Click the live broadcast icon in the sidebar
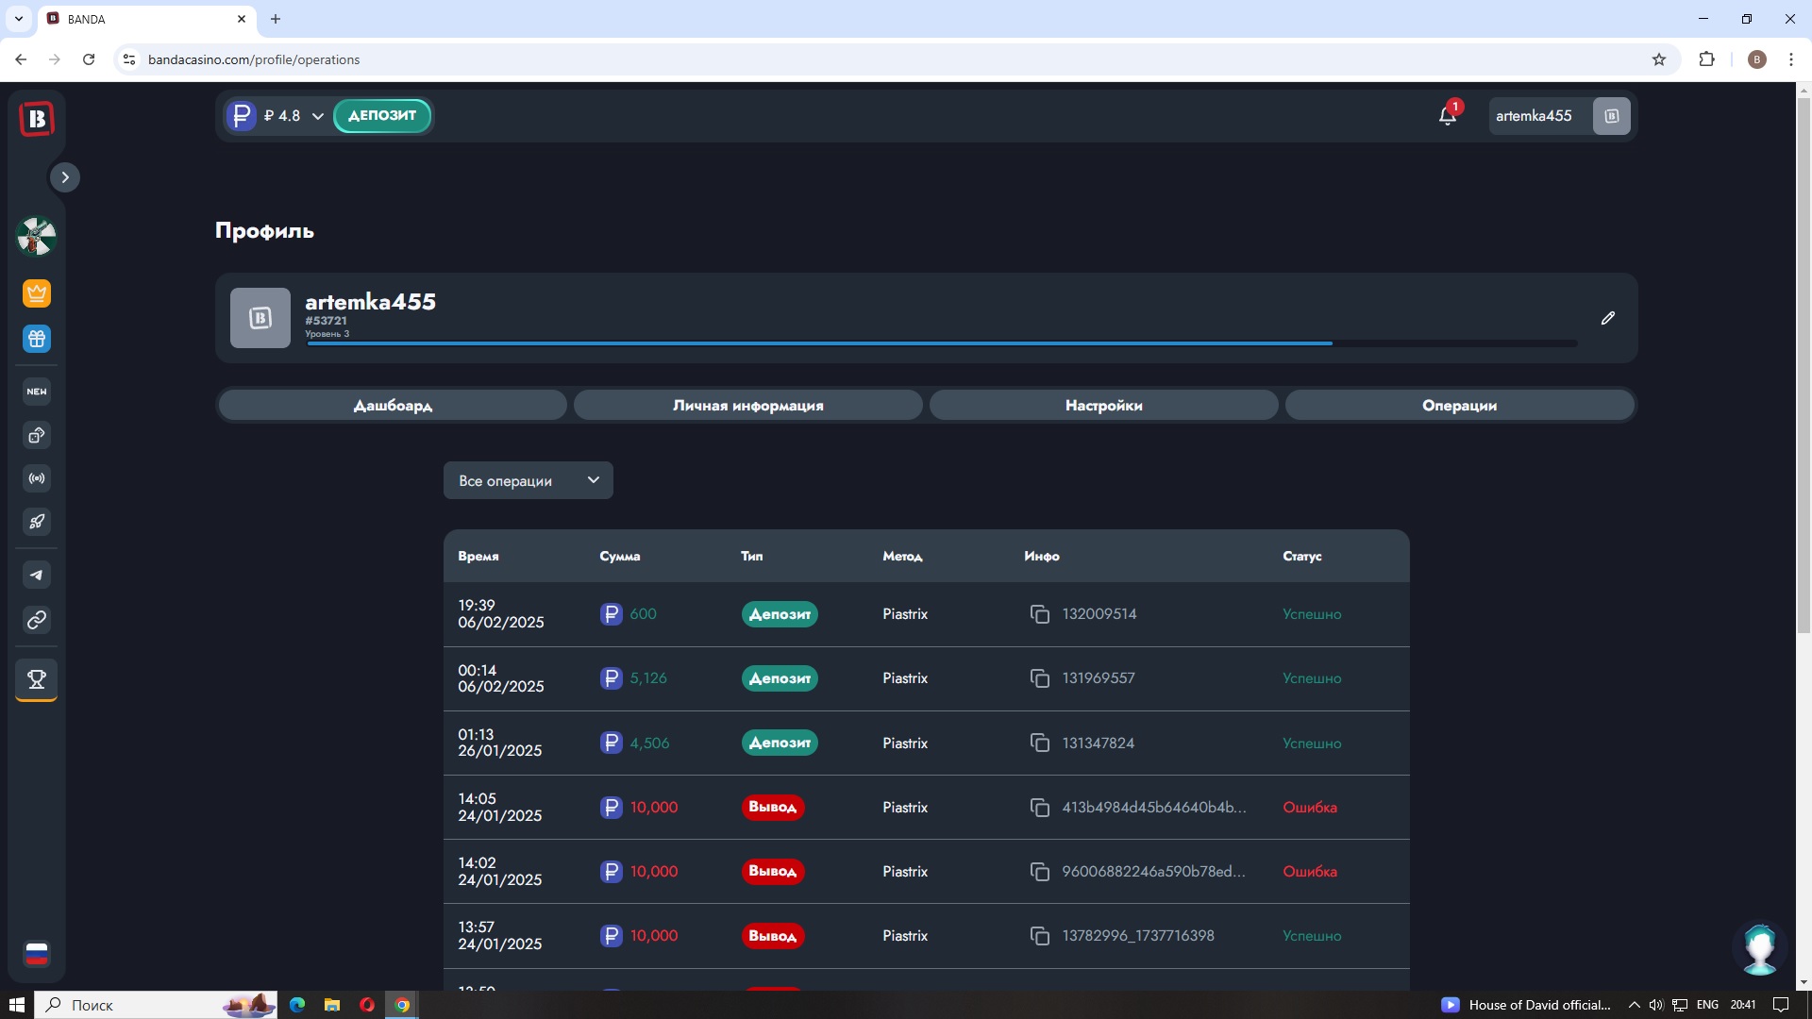 (37, 478)
